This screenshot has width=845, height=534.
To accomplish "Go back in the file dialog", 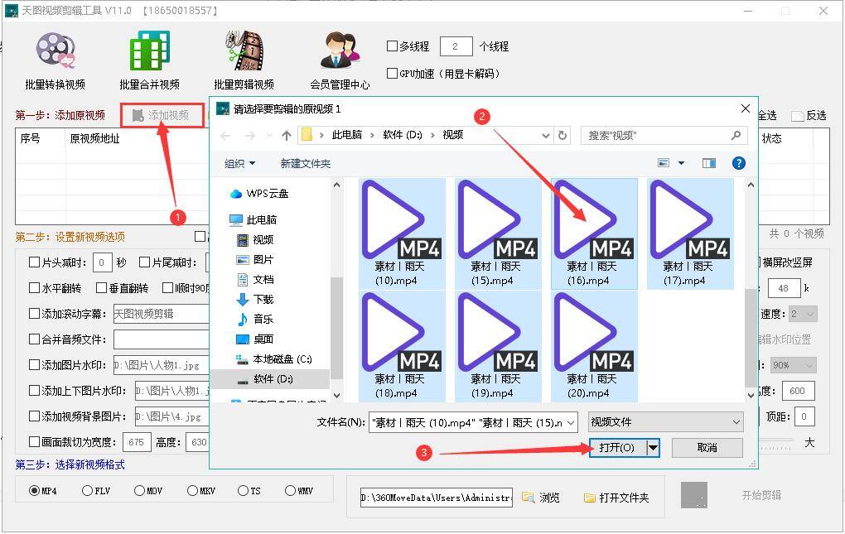I will coord(226,136).
